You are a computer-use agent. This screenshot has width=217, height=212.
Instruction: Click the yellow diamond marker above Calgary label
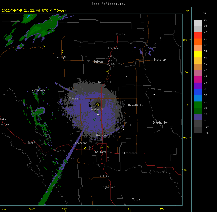[x=102, y=148]
